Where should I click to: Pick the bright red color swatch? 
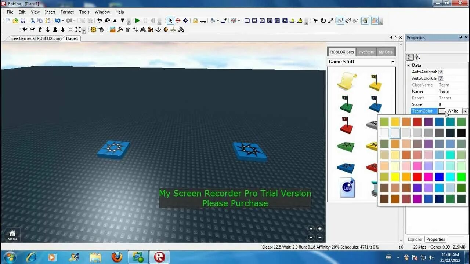coord(417,177)
